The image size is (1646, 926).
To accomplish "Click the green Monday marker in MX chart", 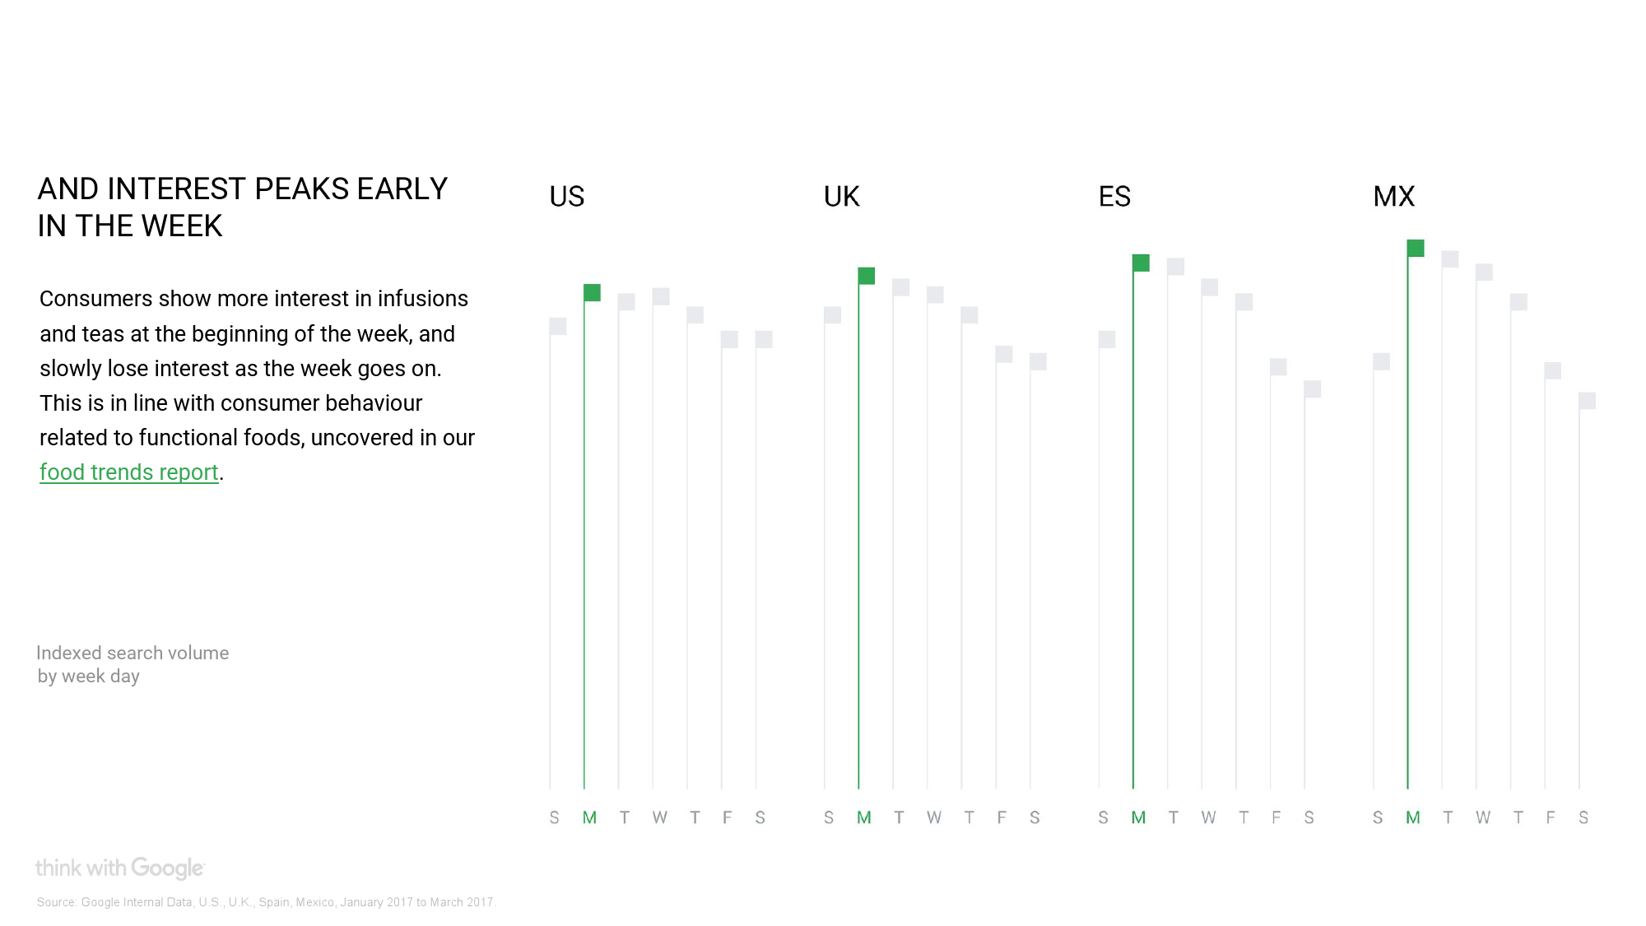I will coord(1416,248).
